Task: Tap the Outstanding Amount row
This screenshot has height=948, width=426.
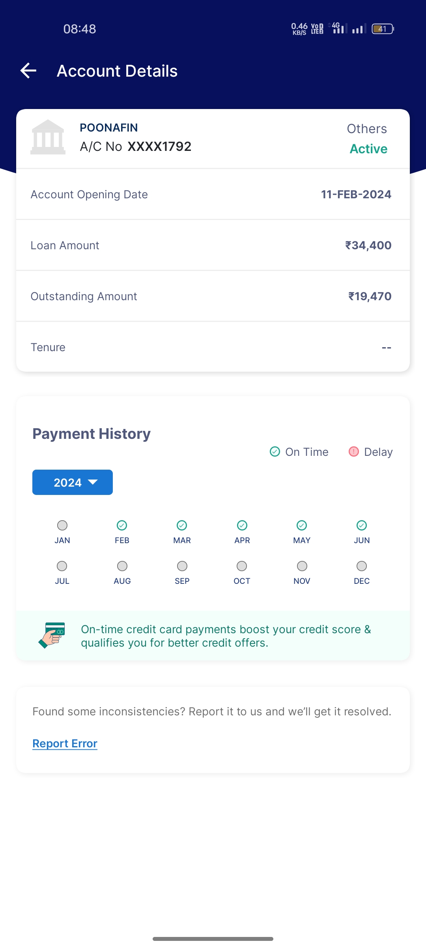Action: click(213, 296)
